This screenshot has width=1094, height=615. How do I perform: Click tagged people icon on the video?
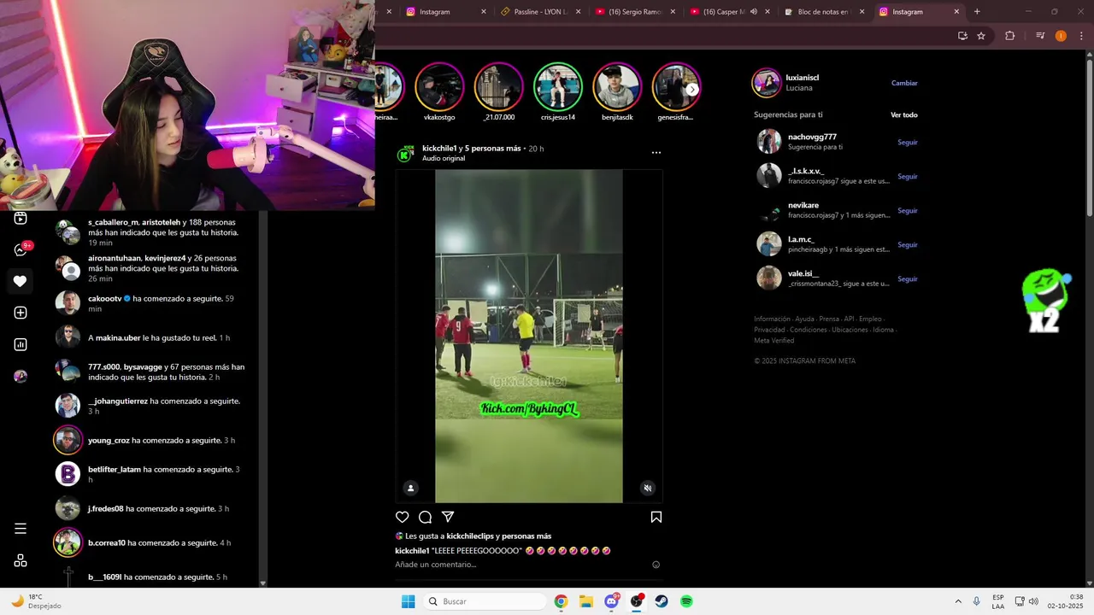pos(410,488)
